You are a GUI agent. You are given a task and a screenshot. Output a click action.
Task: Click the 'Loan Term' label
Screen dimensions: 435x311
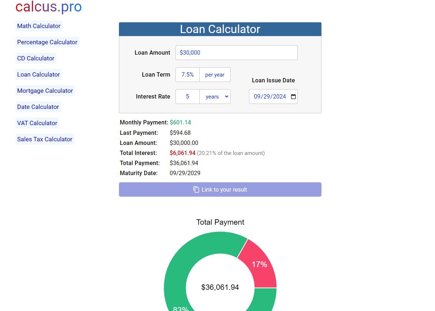coord(156,74)
